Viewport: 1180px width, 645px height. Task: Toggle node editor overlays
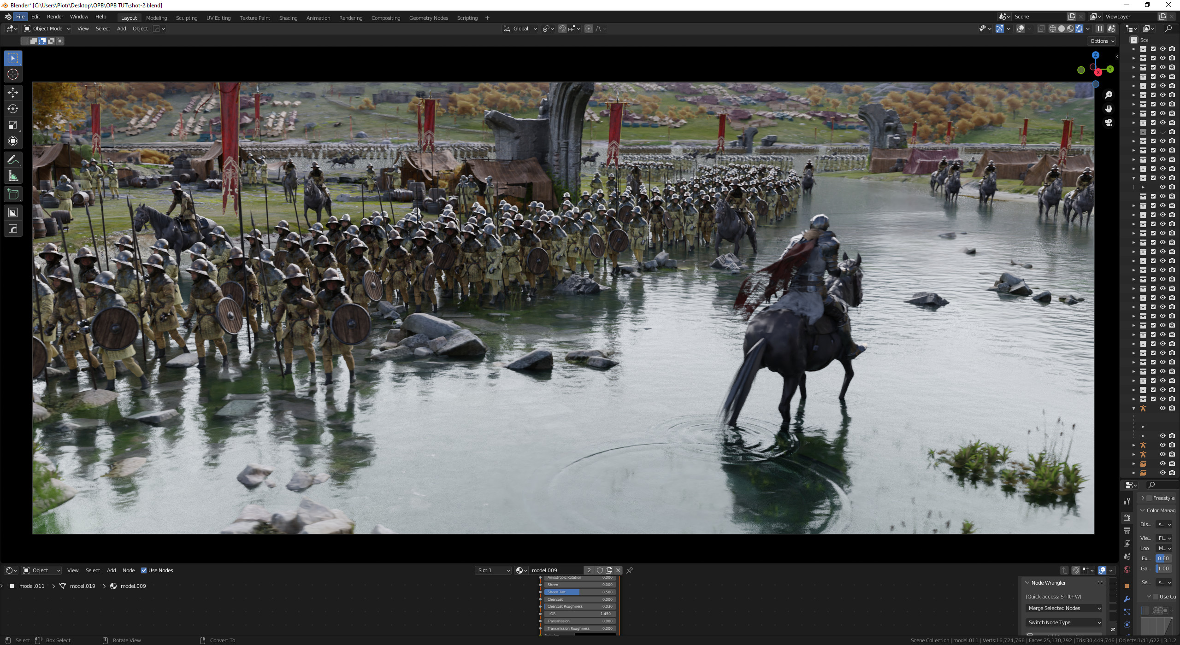pos(1102,570)
